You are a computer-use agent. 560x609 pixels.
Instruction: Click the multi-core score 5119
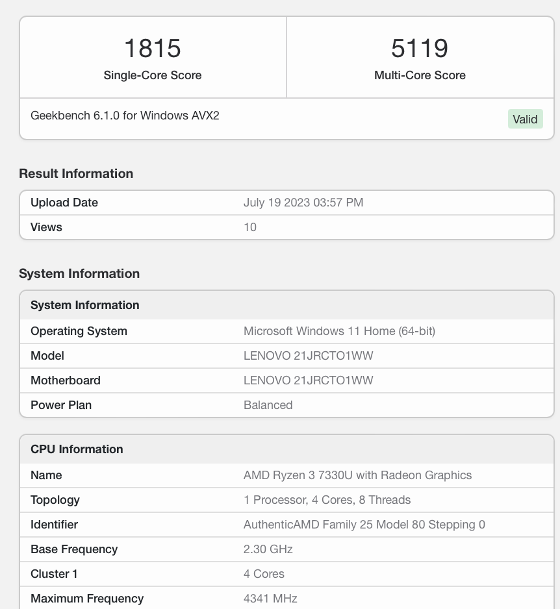pyautogui.click(x=420, y=48)
